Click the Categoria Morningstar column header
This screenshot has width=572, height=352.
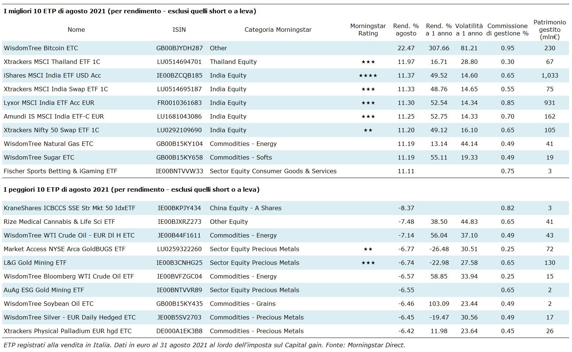(x=278, y=30)
